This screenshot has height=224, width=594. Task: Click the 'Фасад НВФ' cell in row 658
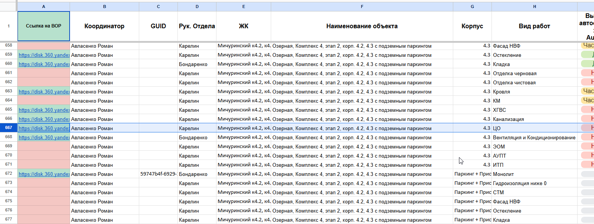(535, 46)
